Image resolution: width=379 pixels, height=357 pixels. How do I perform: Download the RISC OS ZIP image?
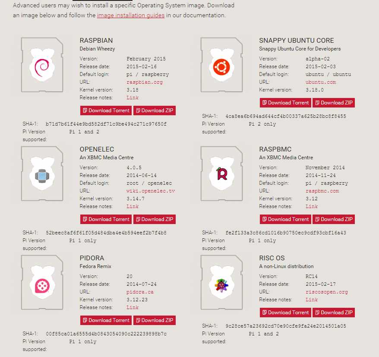pos(334,313)
